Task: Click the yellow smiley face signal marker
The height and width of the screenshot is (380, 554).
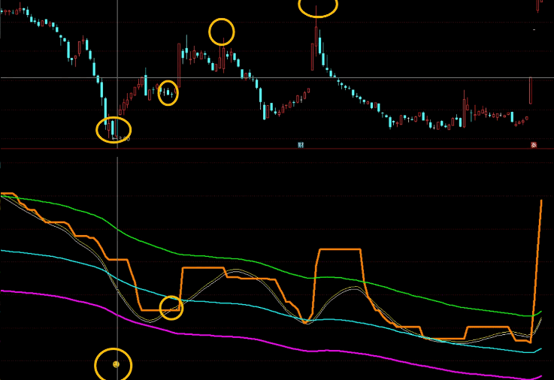Action: coord(116,364)
